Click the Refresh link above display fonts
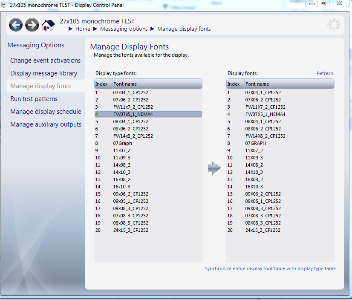The width and height of the screenshot is (352, 300). pyautogui.click(x=325, y=73)
